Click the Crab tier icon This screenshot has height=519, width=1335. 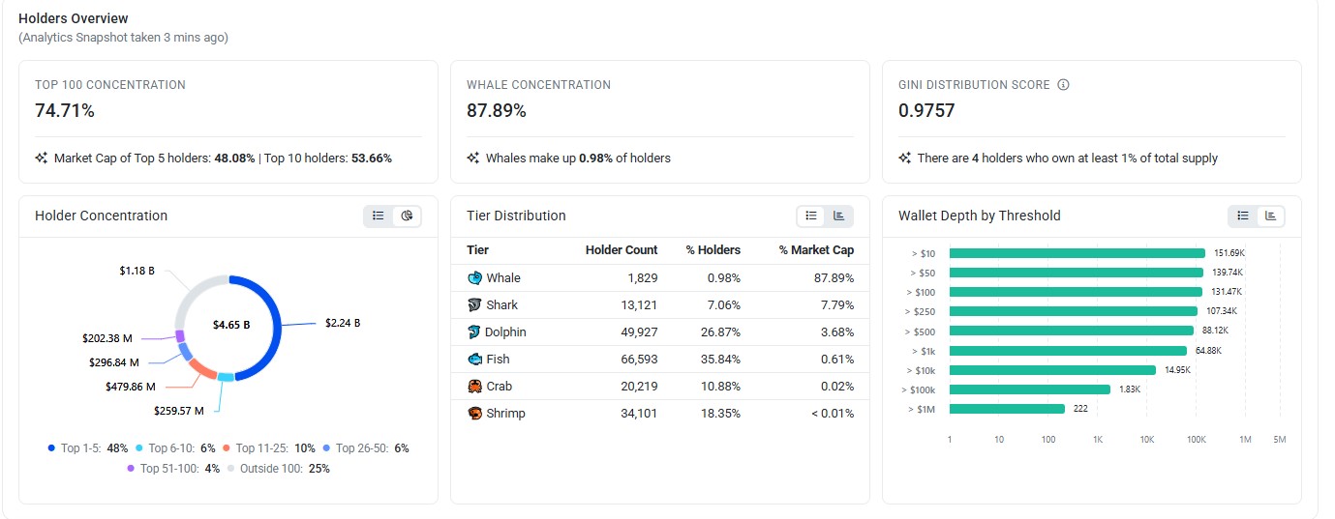(474, 387)
